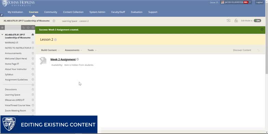Go to the My Institution tab
Image resolution: width=268 pixels, height=134 pixels.
15,12
